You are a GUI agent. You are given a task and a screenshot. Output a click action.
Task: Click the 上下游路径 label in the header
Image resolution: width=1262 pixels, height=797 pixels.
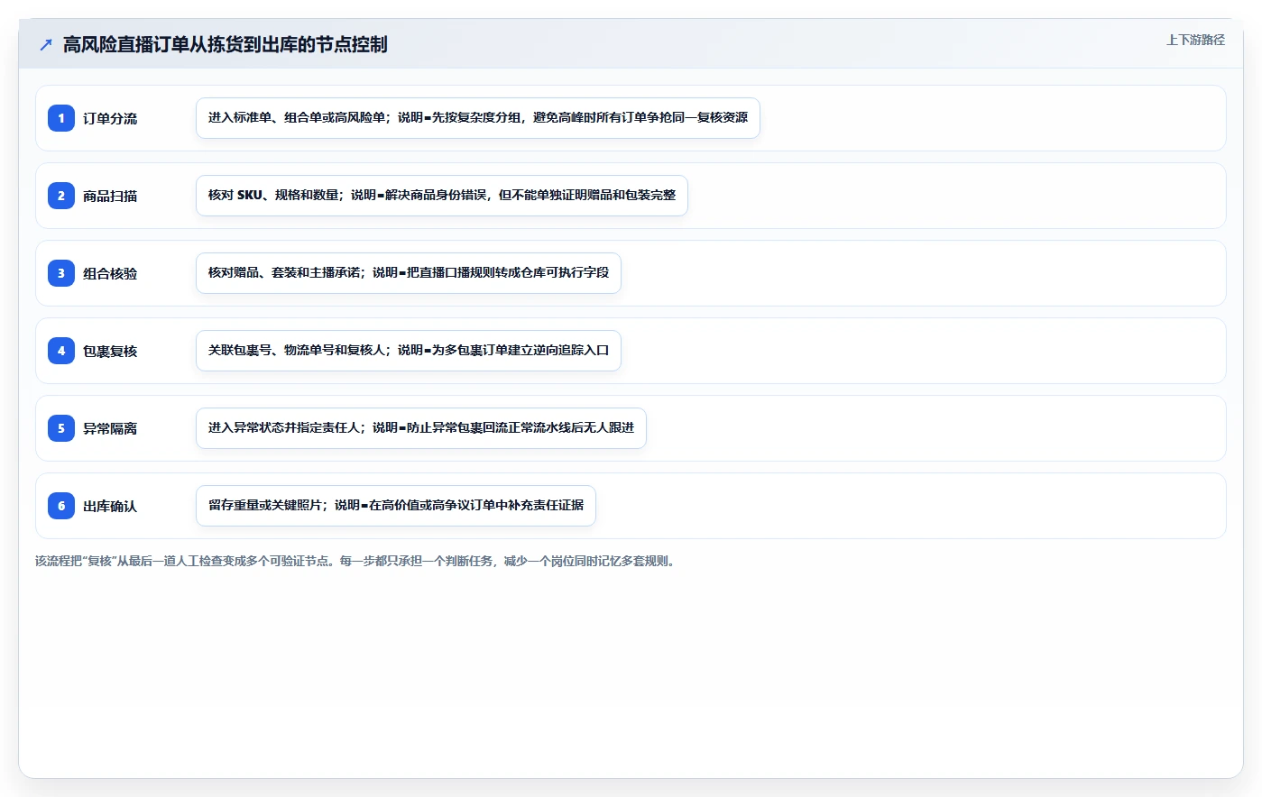click(1195, 40)
